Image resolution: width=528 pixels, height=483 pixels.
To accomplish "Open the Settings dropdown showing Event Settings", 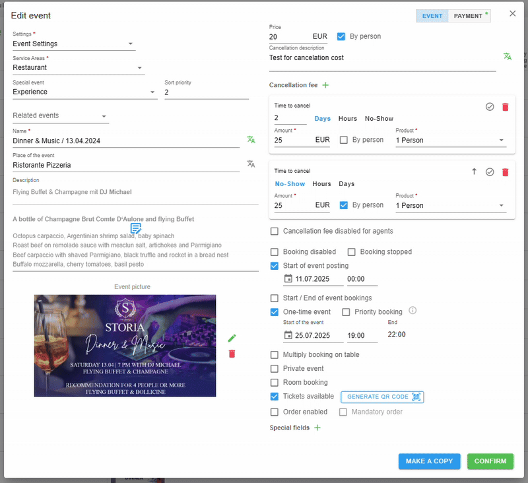I will [x=74, y=44].
